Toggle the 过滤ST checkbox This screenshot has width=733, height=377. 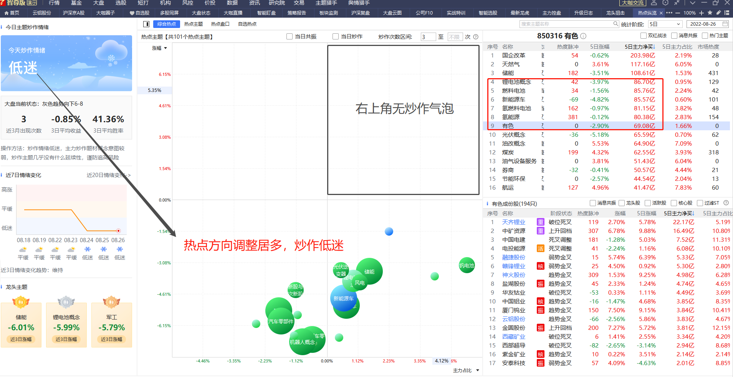tap(700, 203)
